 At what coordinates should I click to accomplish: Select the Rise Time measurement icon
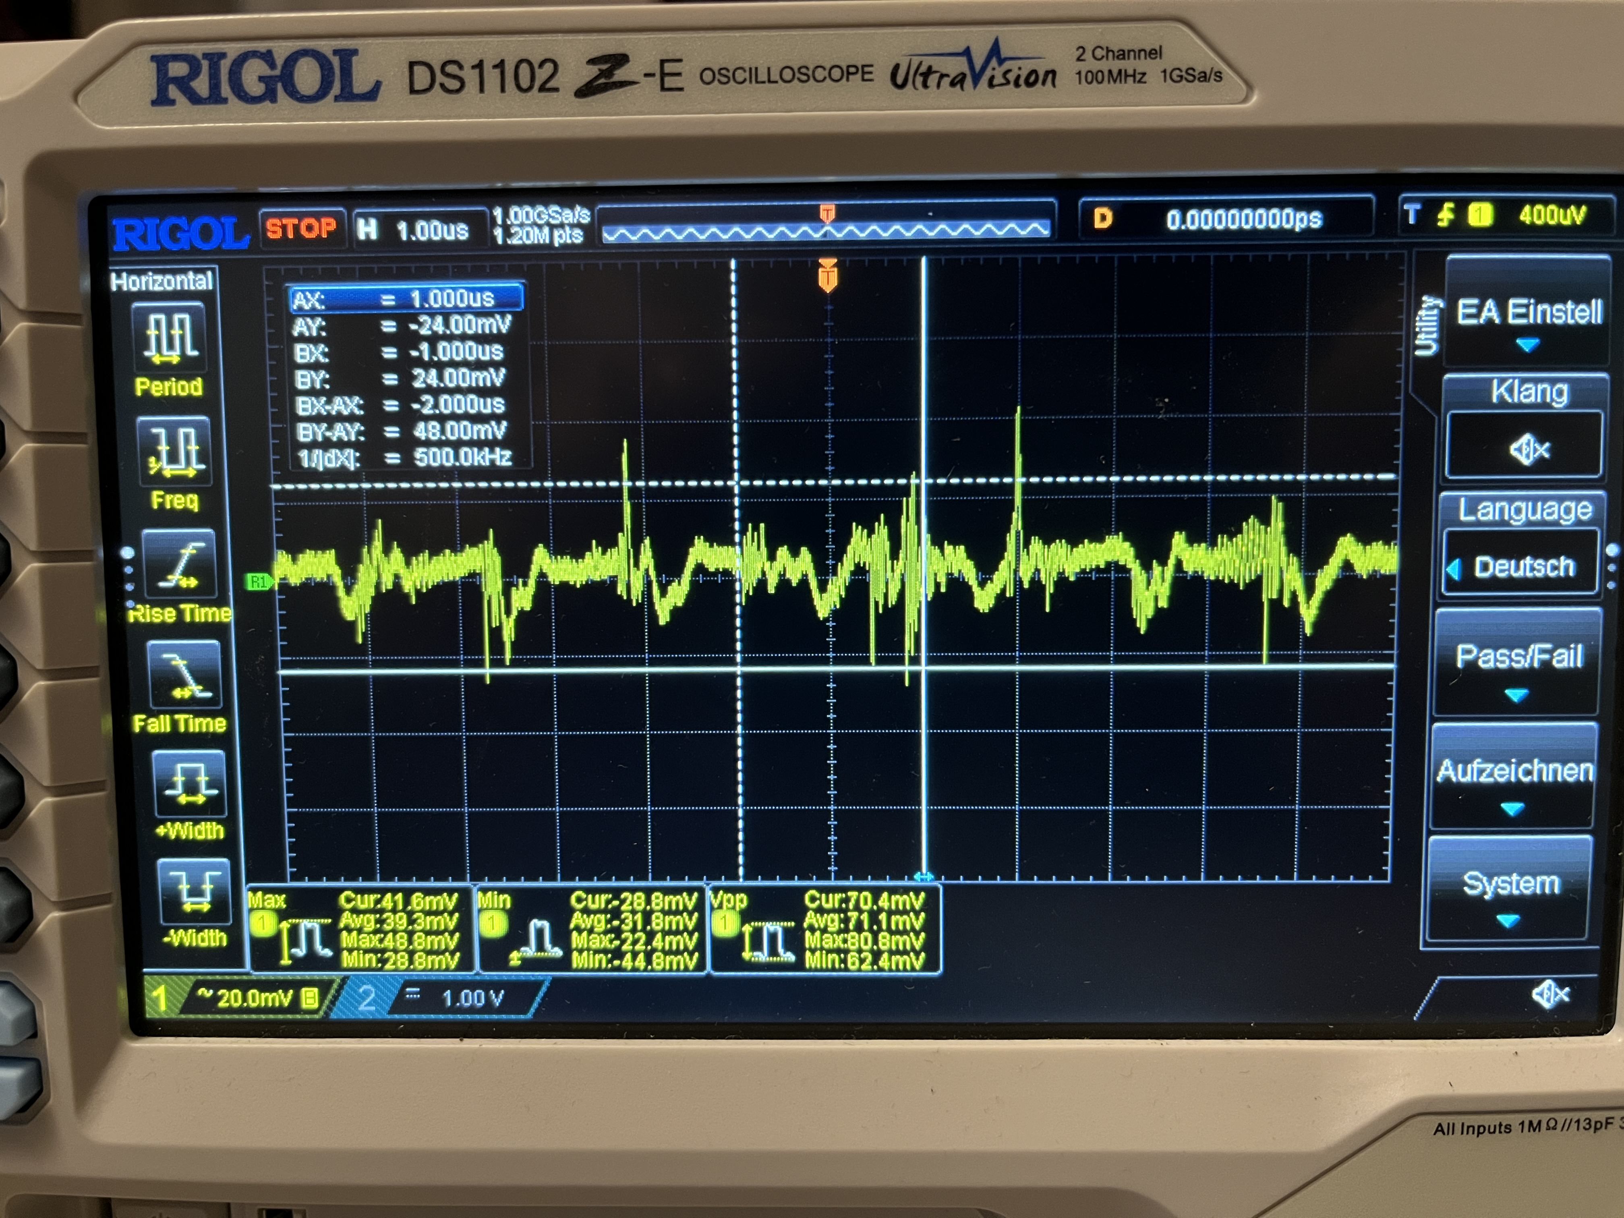click(179, 564)
